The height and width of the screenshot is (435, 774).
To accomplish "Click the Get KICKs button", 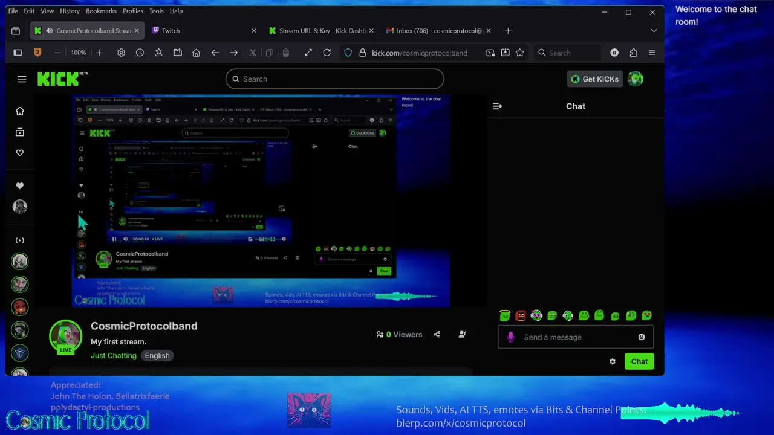I will [595, 79].
